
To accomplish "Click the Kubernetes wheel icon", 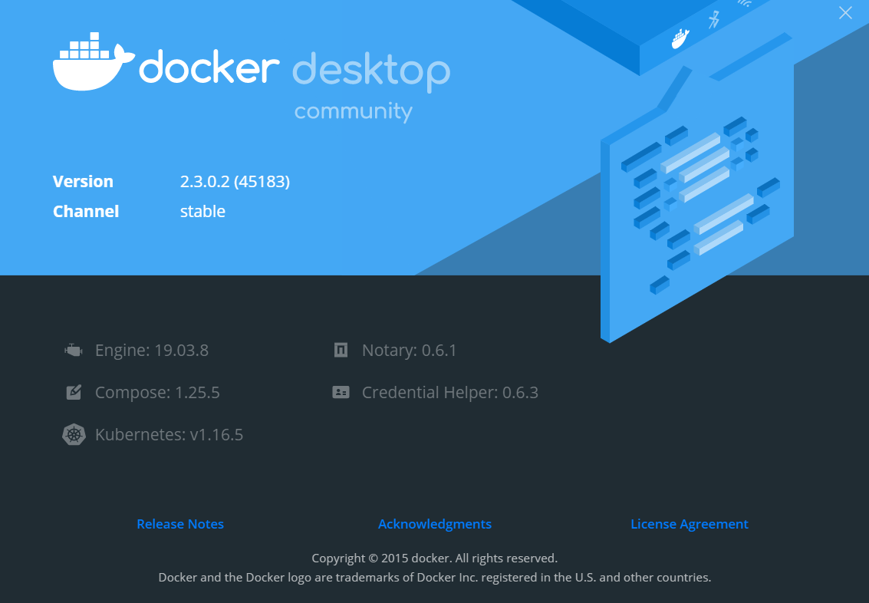I will click(x=74, y=434).
